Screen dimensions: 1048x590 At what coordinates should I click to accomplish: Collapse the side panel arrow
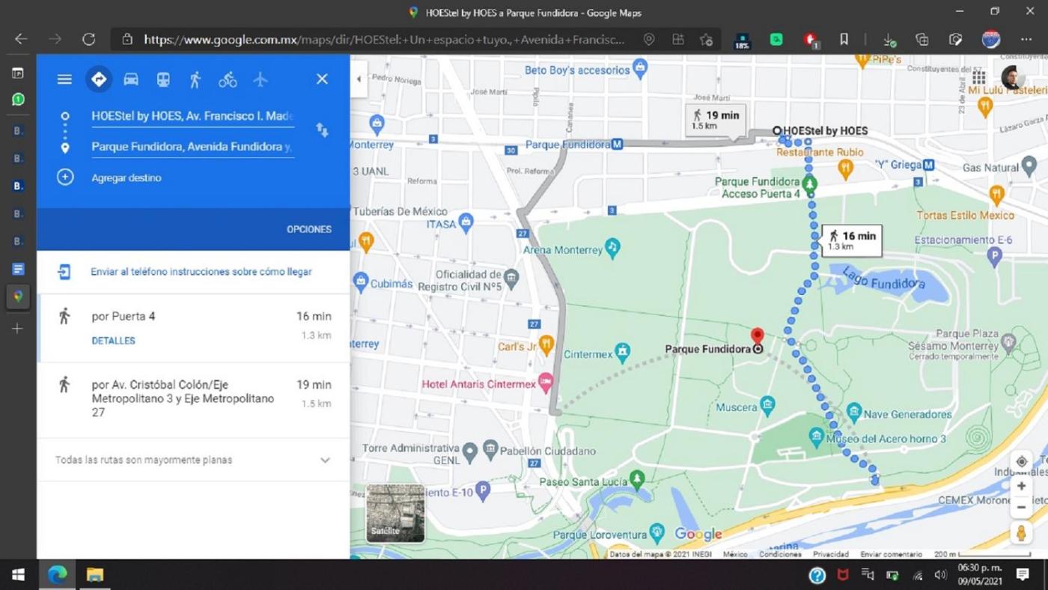pos(359,79)
